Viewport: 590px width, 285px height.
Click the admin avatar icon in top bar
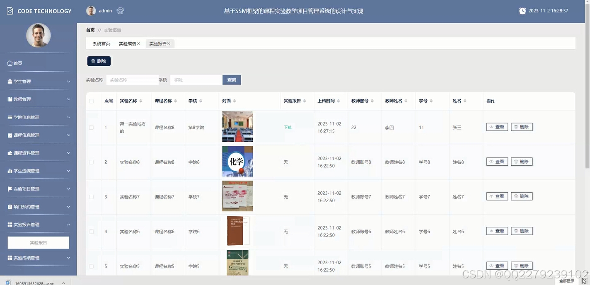(91, 10)
